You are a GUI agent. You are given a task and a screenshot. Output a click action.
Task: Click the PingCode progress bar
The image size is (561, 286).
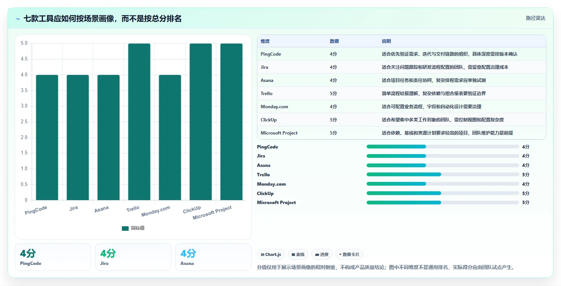point(443,147)
